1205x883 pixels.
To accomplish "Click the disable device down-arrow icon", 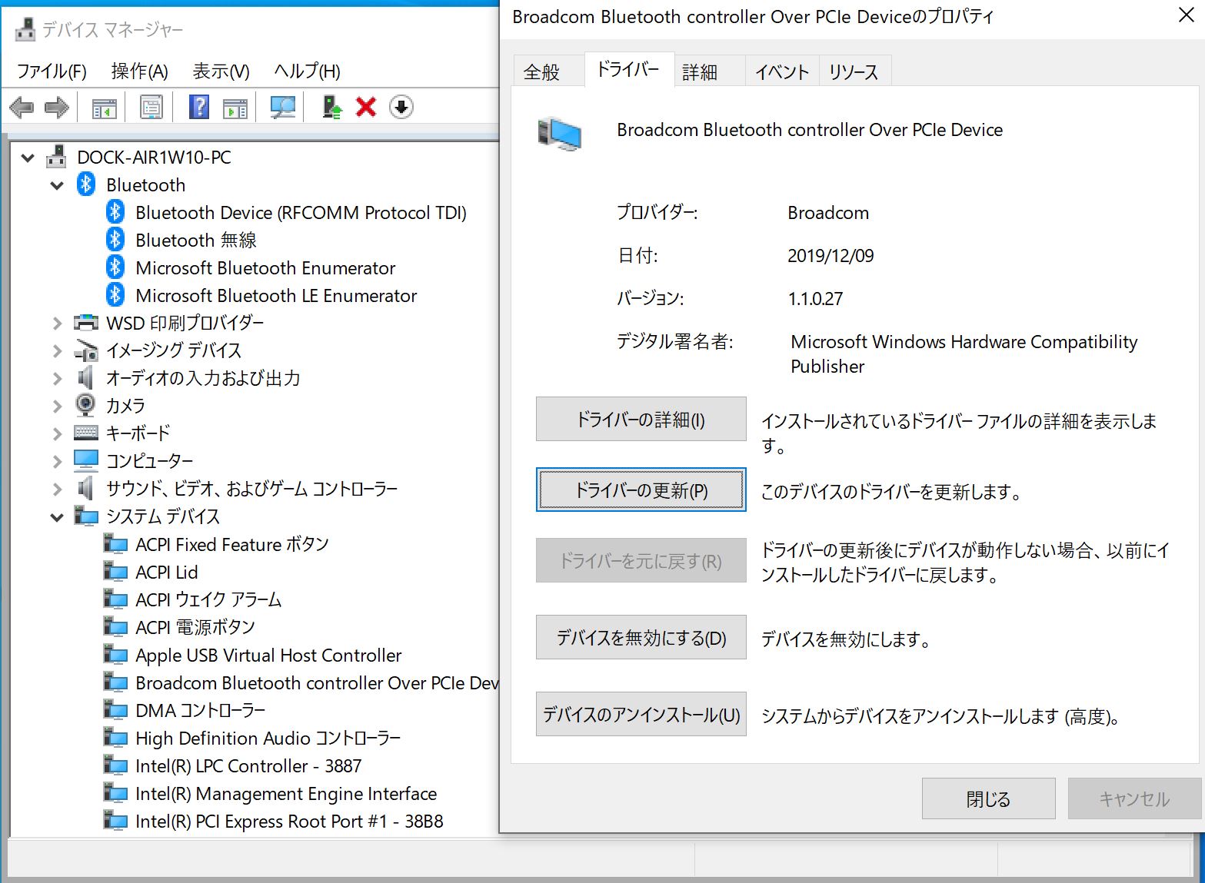I will (401, 108).
